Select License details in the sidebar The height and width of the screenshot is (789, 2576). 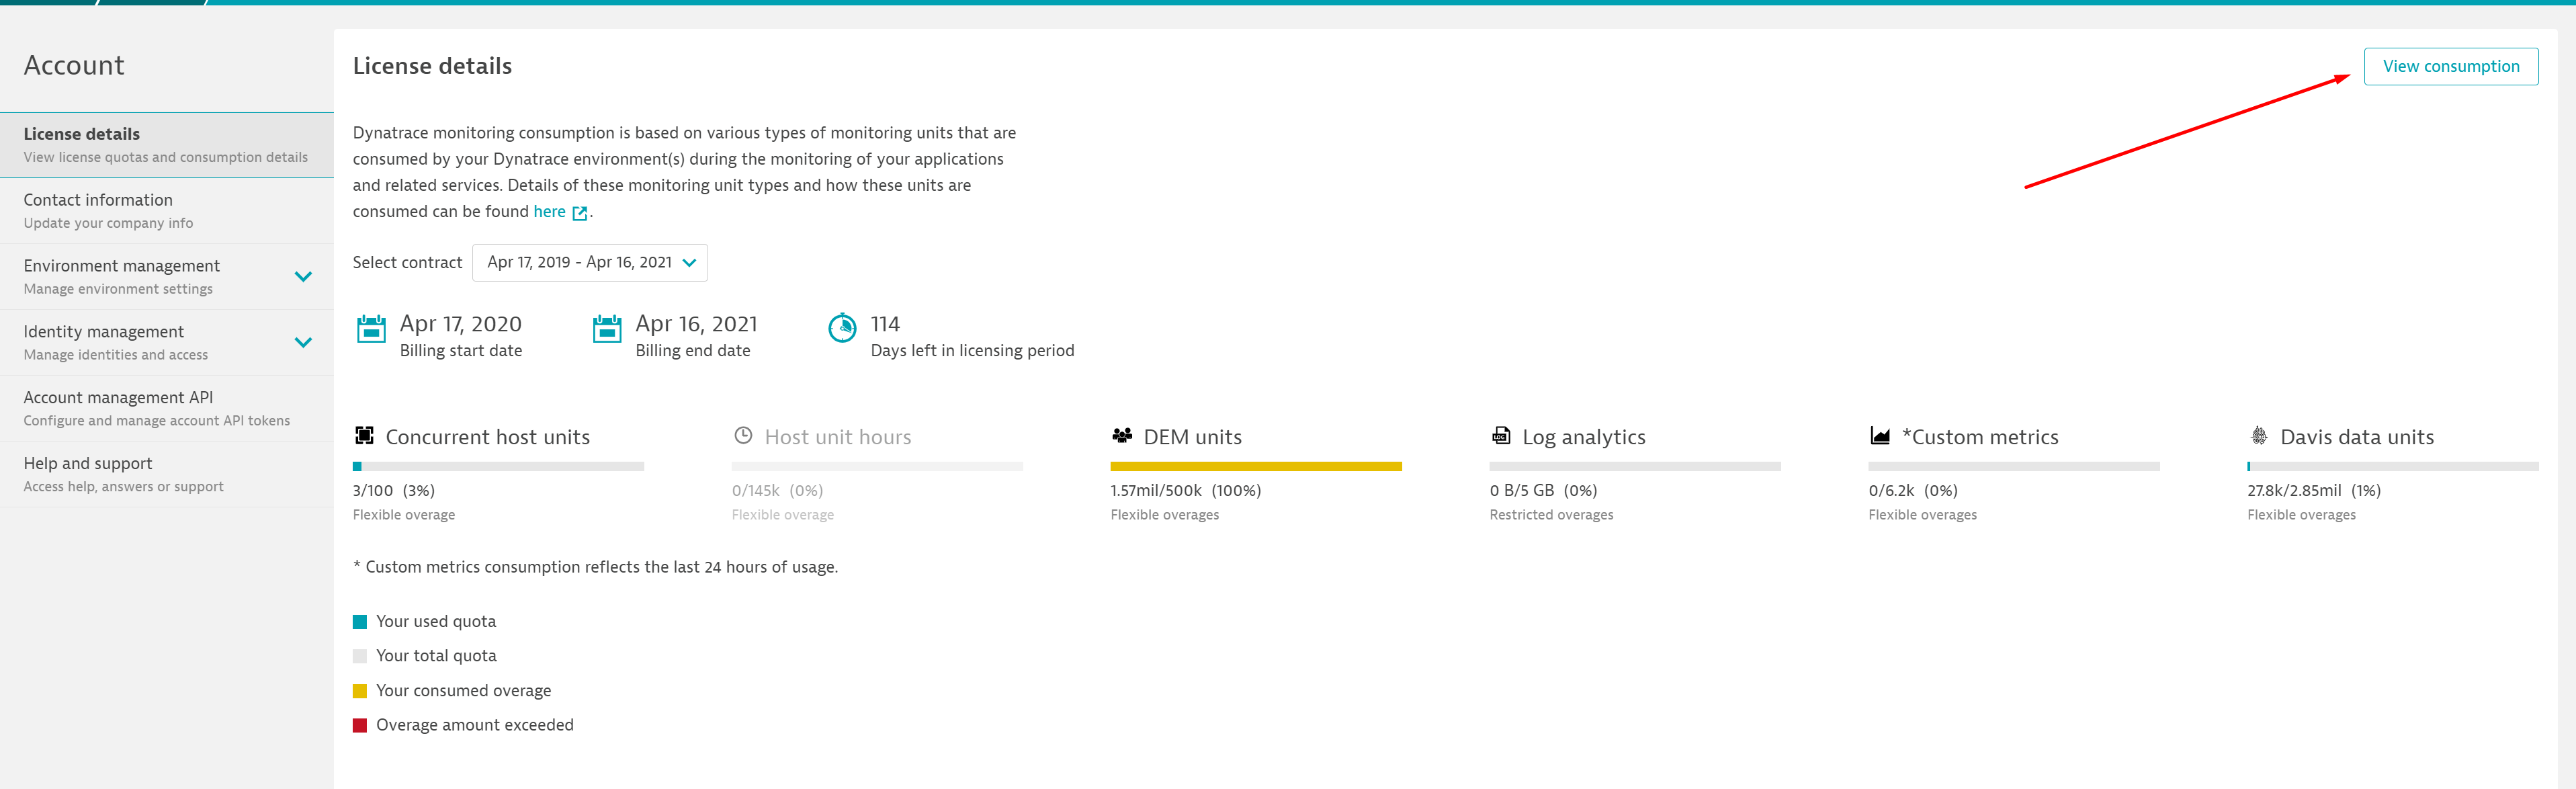[x=167, y=145]
